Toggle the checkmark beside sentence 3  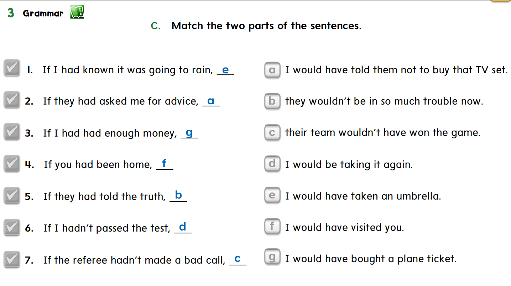tap(12, 132)
